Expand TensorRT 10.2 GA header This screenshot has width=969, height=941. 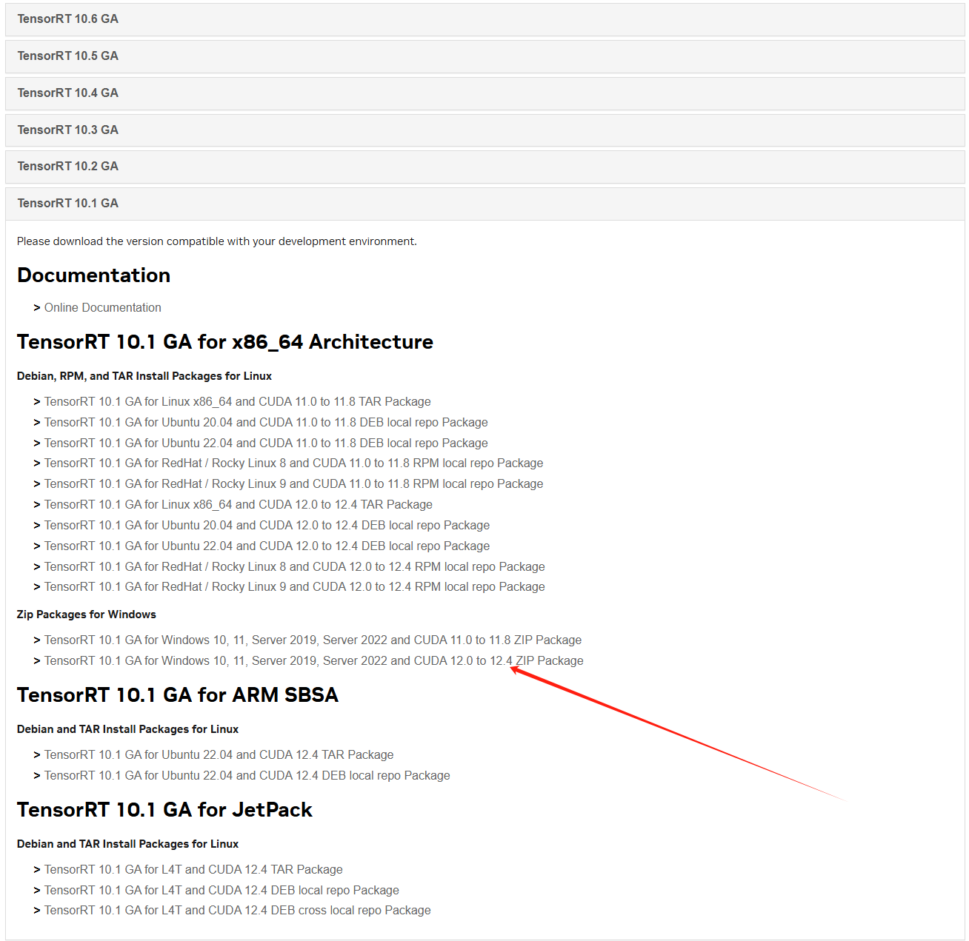[68, 167]
